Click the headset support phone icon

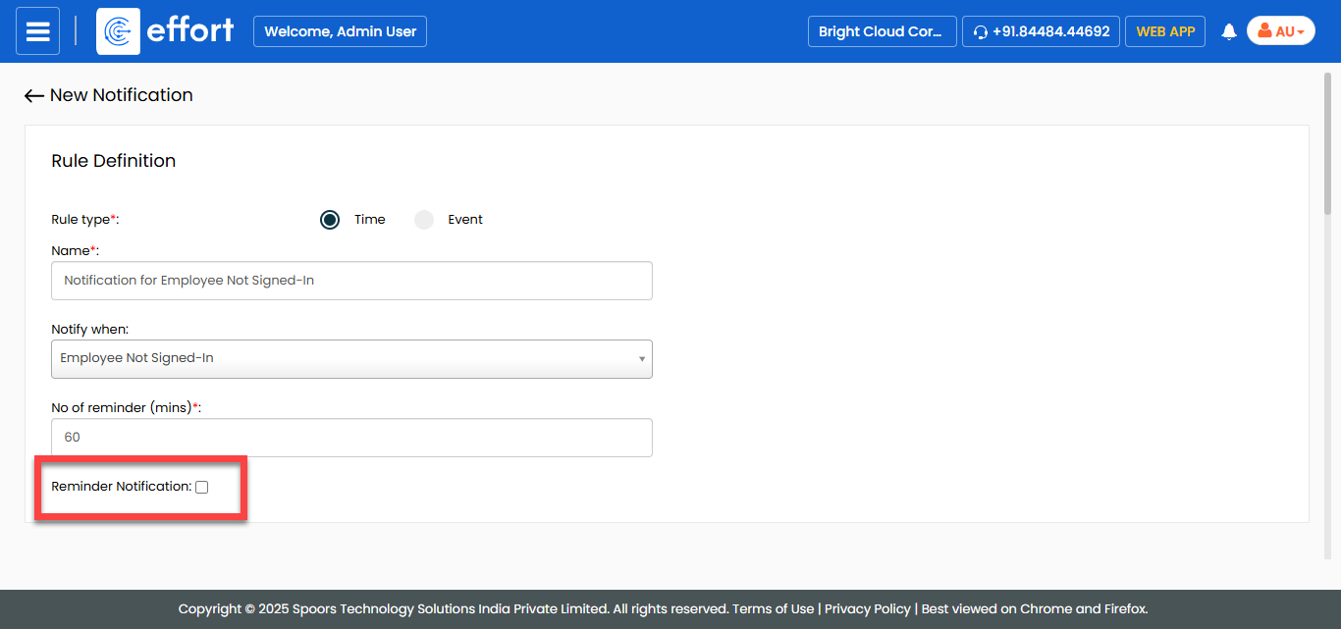[980, 32]
